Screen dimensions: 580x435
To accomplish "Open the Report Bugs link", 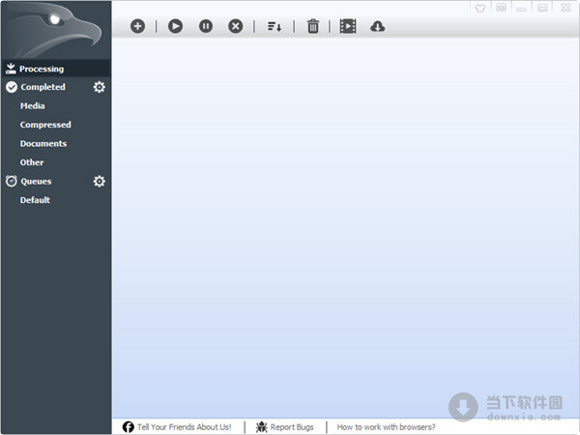I will (x=292, y=427).
